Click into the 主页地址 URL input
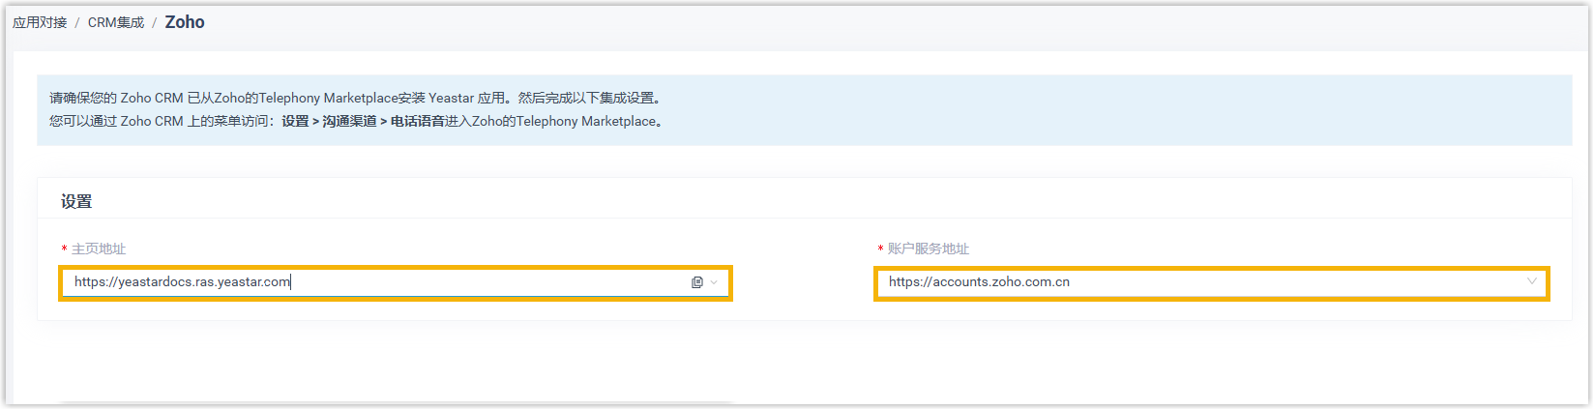Image resolution: width=1594 pixels, height=410 pixels. (x=377, y=282)
